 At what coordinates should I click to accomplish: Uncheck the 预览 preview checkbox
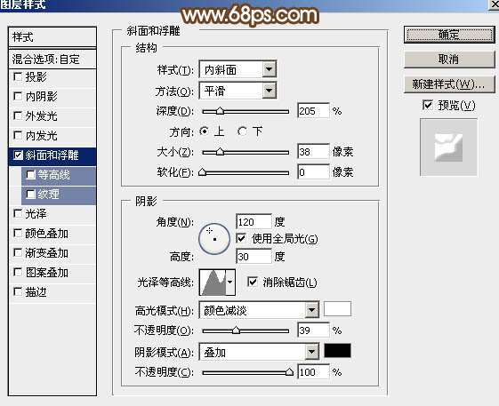[x=427, y=105]
